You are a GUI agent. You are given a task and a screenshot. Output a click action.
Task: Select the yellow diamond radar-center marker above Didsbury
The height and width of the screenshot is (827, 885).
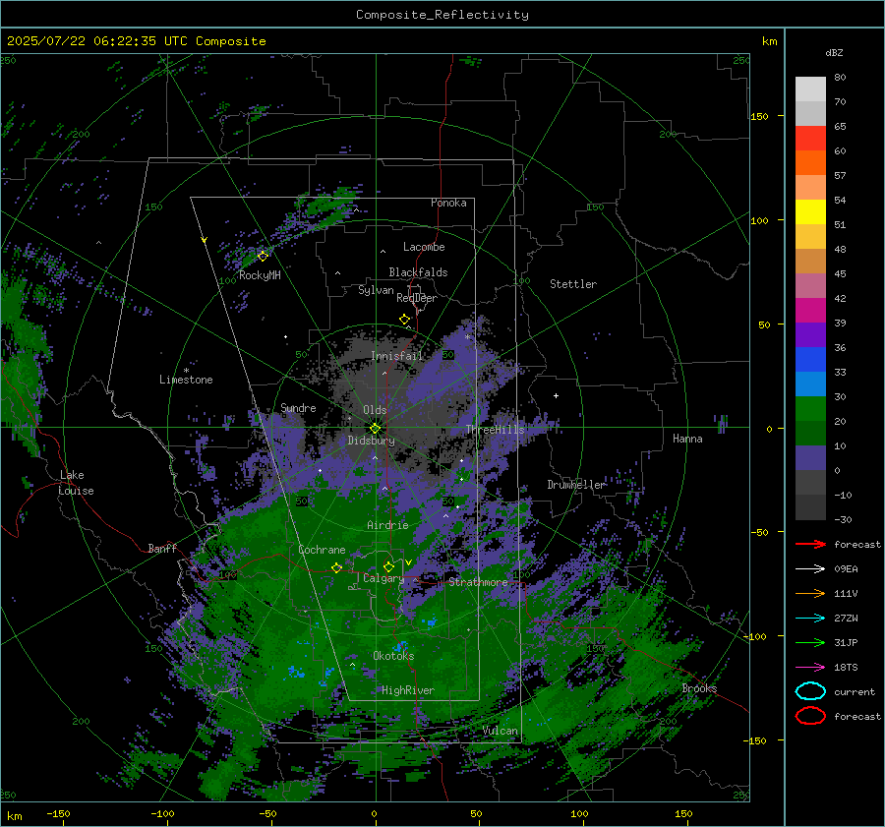tap(375, 428)
